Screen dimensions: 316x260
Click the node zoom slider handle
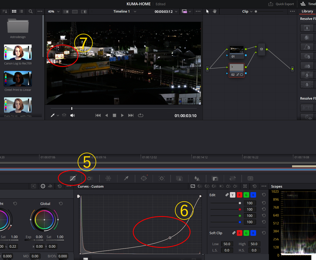coord(256,12)
